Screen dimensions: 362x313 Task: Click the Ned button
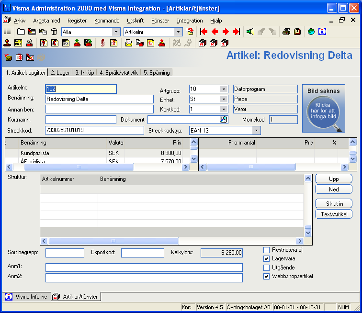tap(334, 190)
